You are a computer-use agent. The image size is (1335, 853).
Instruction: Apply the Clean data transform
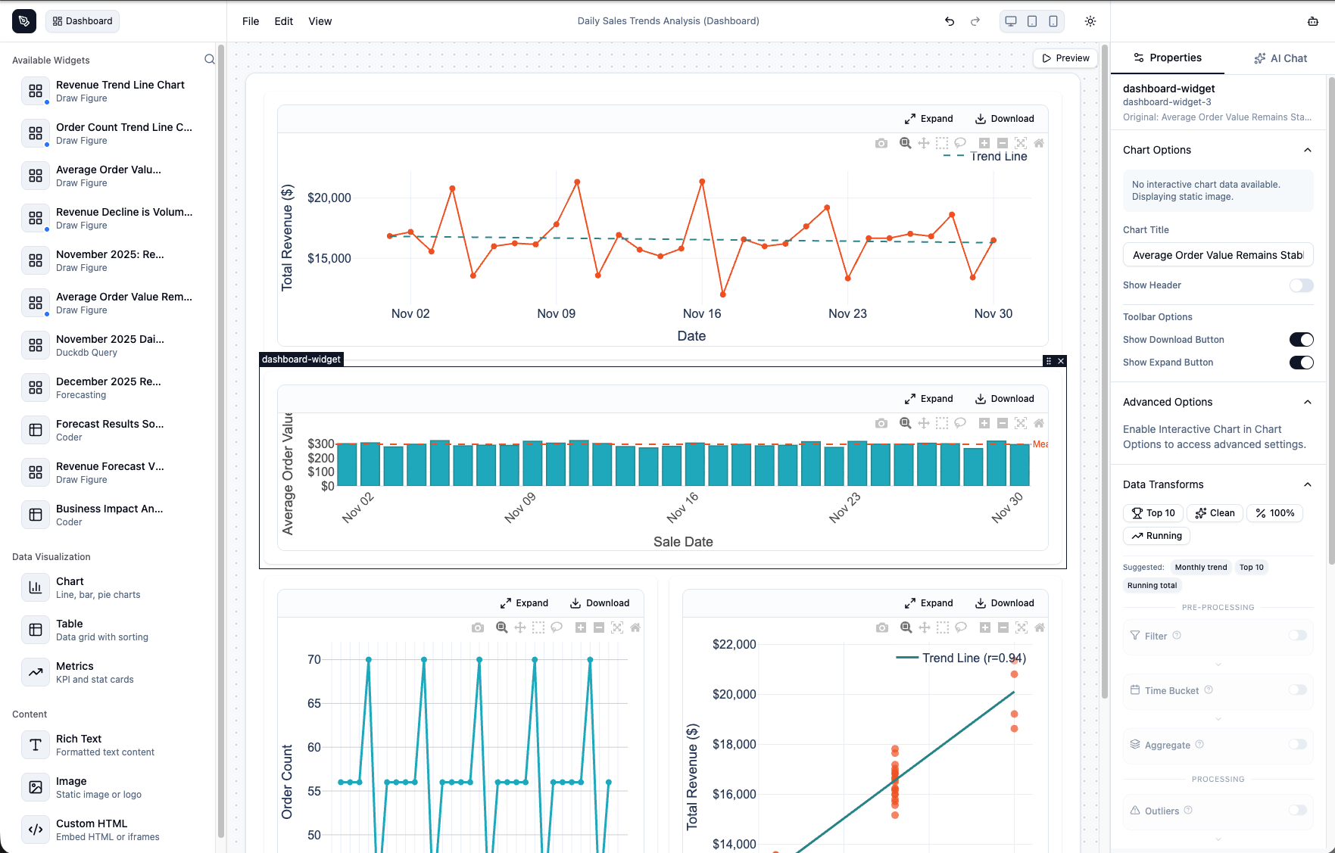(x=1215, y=513)
